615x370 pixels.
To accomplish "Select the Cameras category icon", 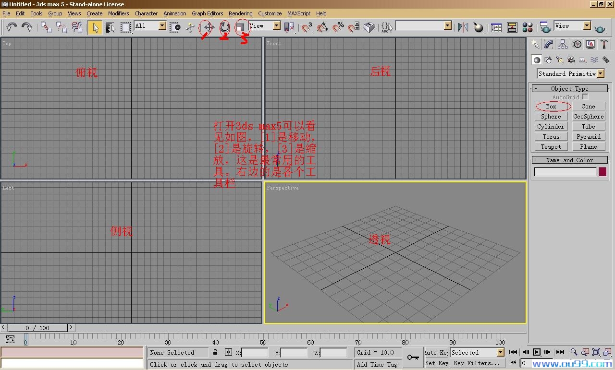I will coord(571,60).
